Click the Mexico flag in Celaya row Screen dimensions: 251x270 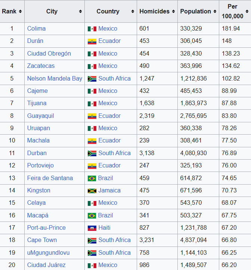[92, 203]
